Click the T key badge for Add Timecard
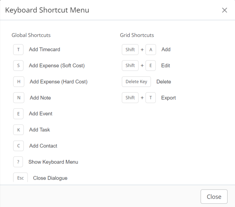Image resolution: width=235 pixels, height=207 pixels. click(x=18, y=50)
